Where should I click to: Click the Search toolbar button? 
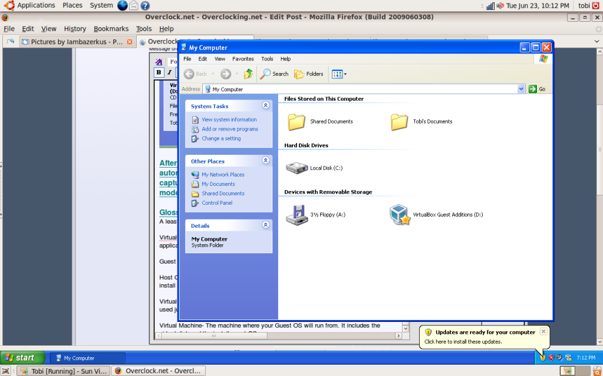click(275, 74)
